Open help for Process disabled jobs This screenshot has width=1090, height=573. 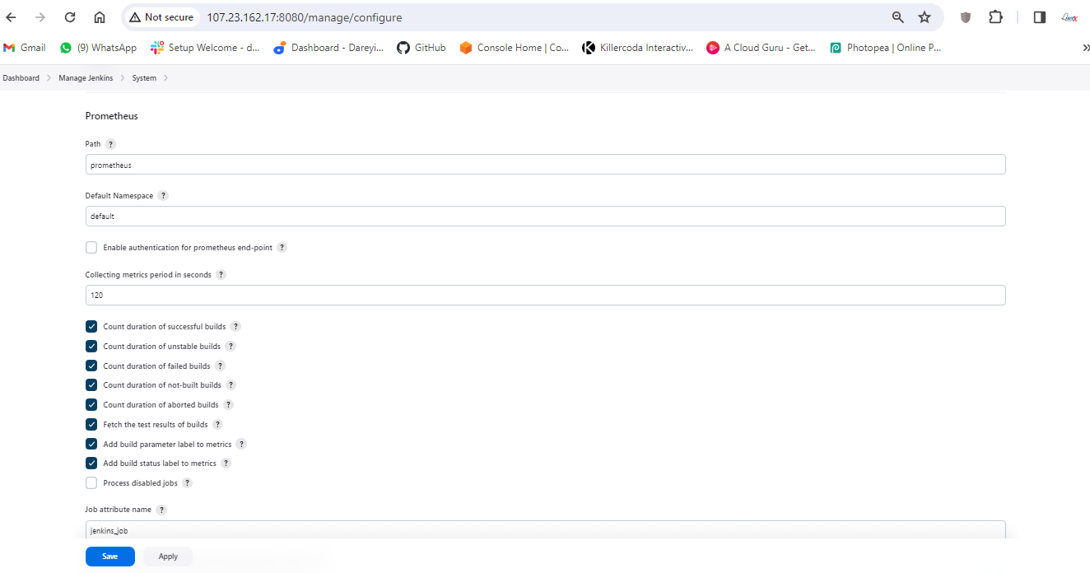(x=187, y=483)
